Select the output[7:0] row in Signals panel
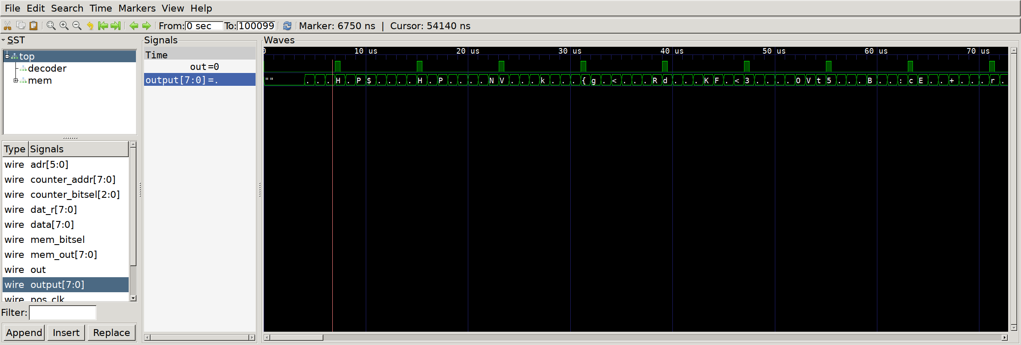The width and height of the screenshot is (1021, 345). click(200, 80)
